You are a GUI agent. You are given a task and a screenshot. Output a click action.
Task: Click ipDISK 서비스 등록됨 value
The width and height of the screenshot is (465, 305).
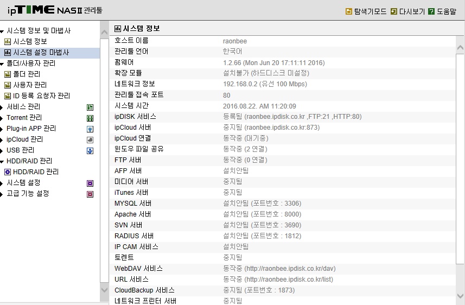pyautogui.click(x=292, y=117)
